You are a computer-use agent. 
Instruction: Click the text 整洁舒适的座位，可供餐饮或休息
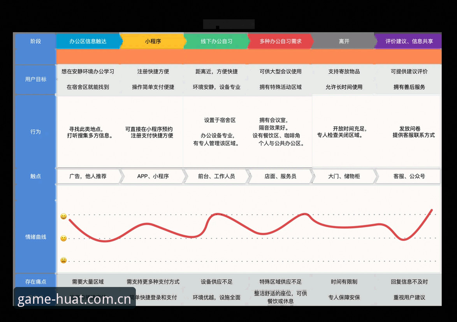(280, 297)
